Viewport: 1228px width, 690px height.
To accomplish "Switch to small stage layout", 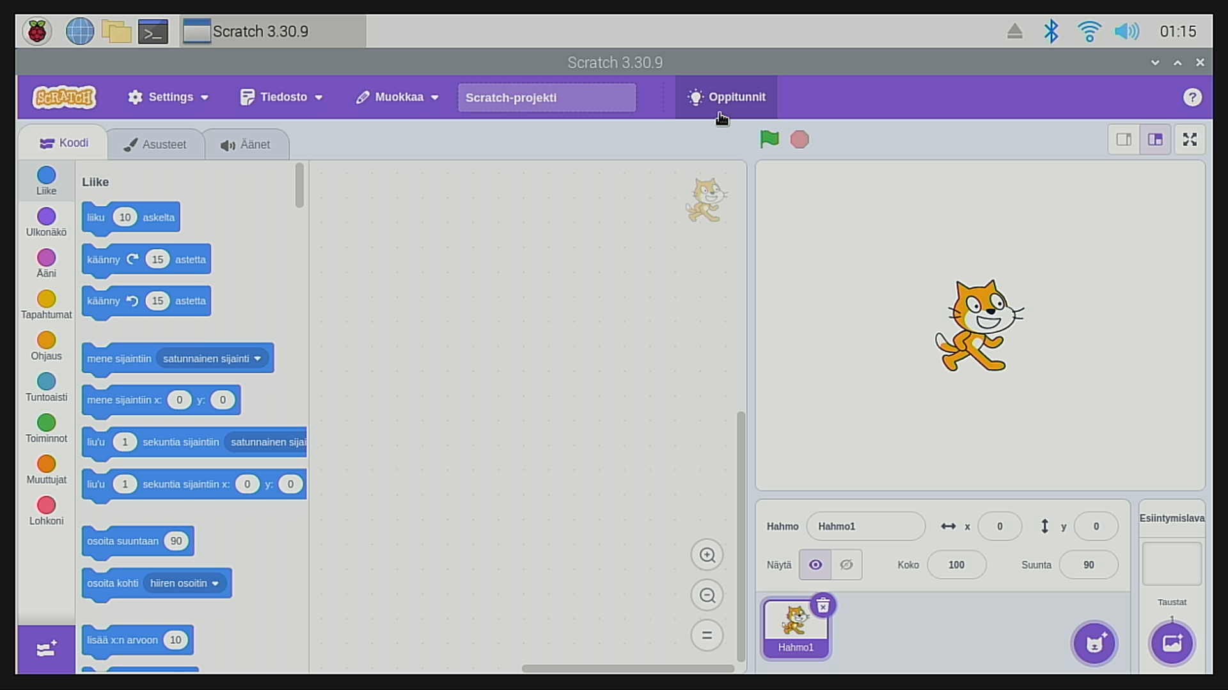I will [x=1124, y=139].
